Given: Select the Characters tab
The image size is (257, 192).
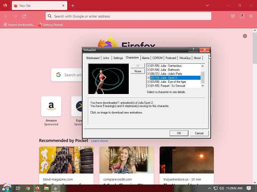Looking at the screenshot, I should coord(132,57).
